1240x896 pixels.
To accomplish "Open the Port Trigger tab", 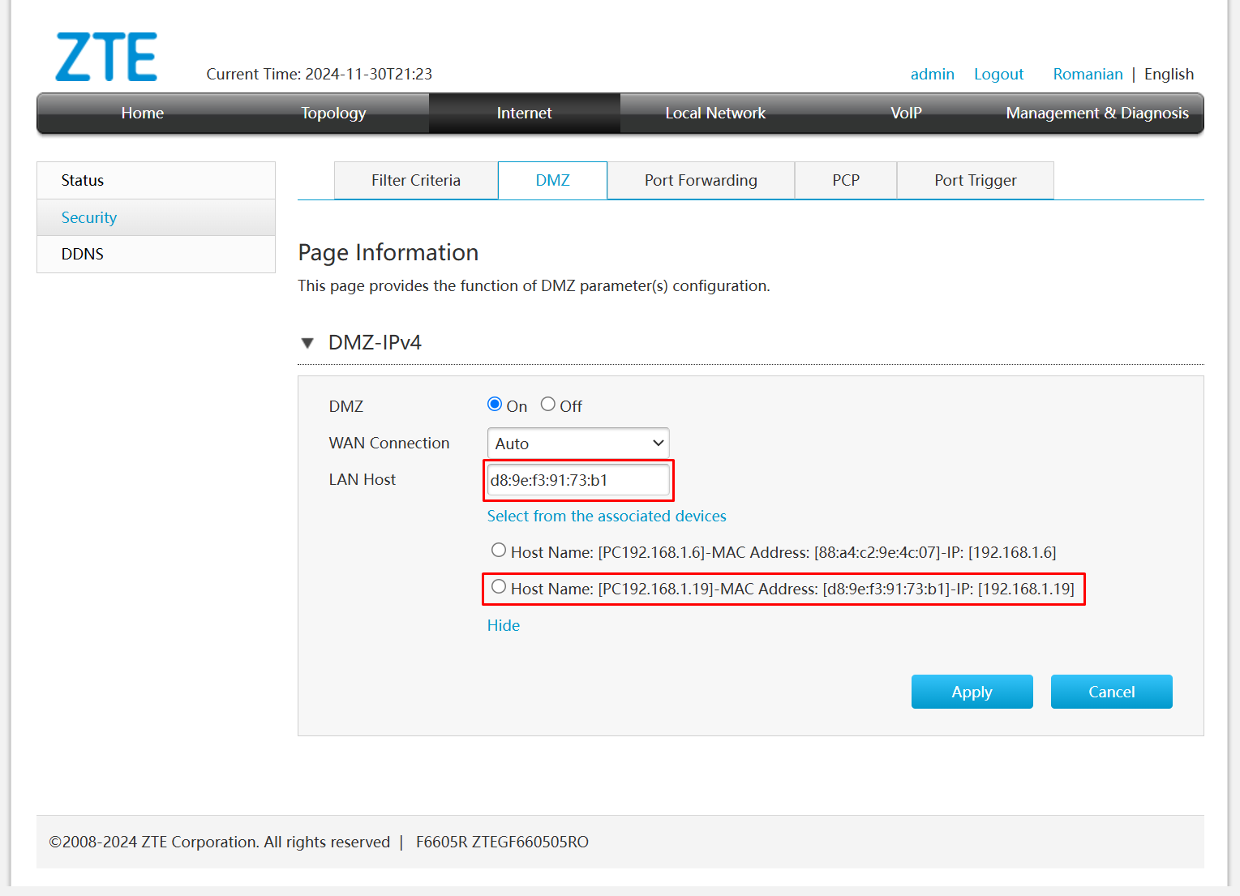I will 975,180.
